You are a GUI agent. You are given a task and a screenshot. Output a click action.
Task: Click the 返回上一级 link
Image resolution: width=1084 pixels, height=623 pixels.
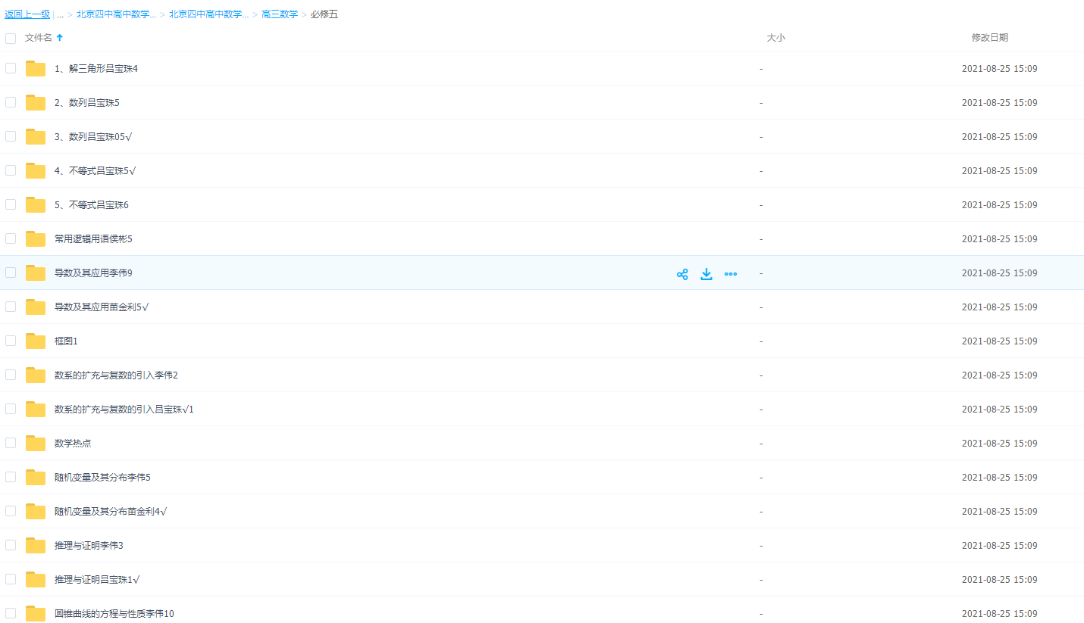click(27, 14)
